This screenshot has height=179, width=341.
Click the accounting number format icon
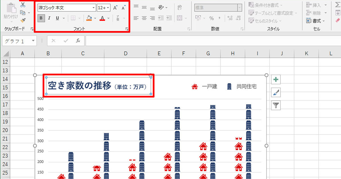pyautogui.click(x=198, y=18)
